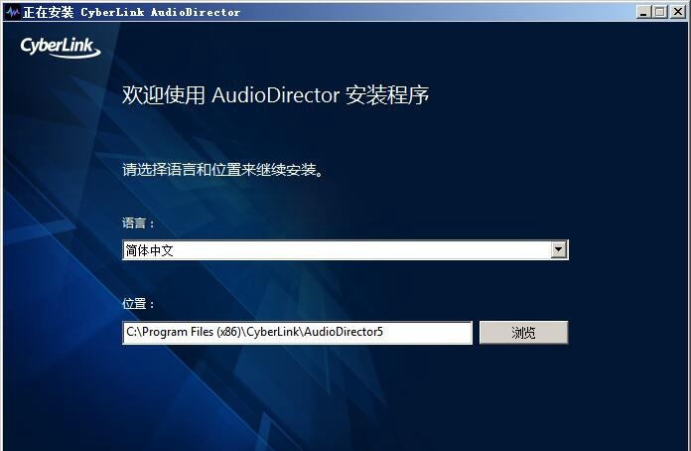
Task: Close the installer window
Action: pos(678,12)
